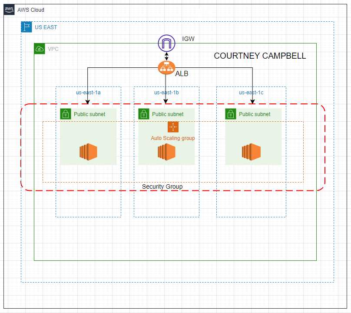The width and height of the screenshot is (351, 313).
Task: Click the purple IGW internet gateway icon
Action: point(166,43)
